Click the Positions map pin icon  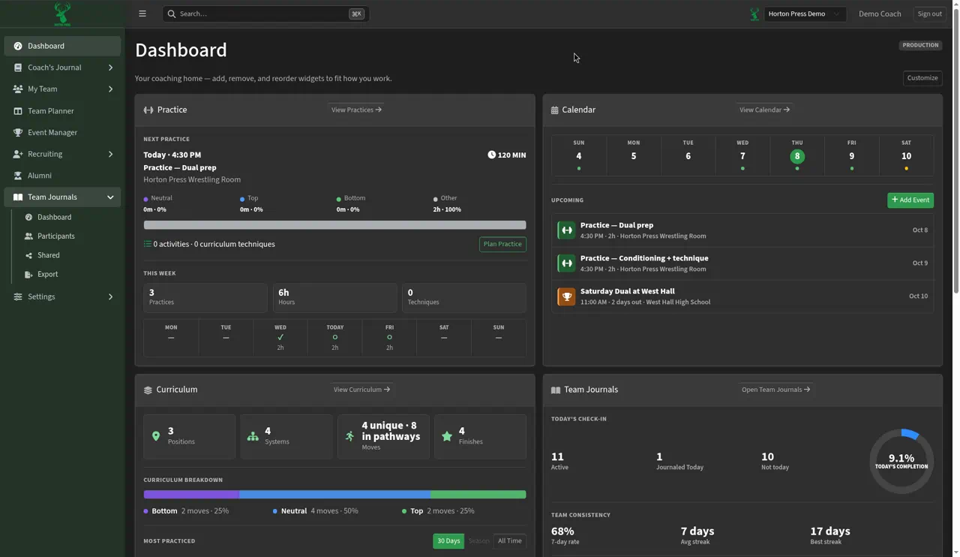point(156,436)
